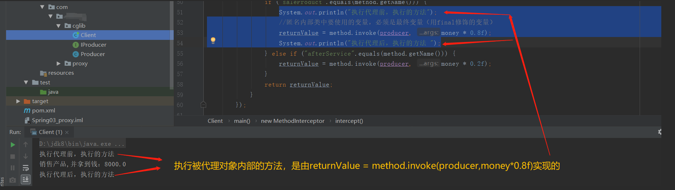This screenshot has width=675, height=190.
Task: Click Client in the editor breadcrumb
Action: [x=215, y=121]
